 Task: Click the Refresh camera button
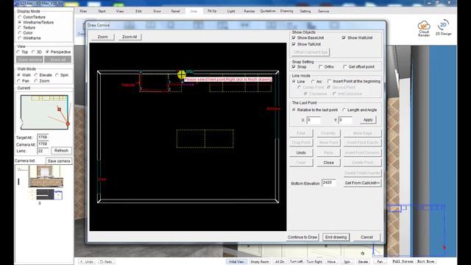61,150
